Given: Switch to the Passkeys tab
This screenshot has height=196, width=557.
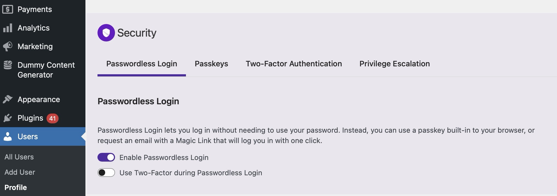Looking at the screenshot, I should point(211,64).
